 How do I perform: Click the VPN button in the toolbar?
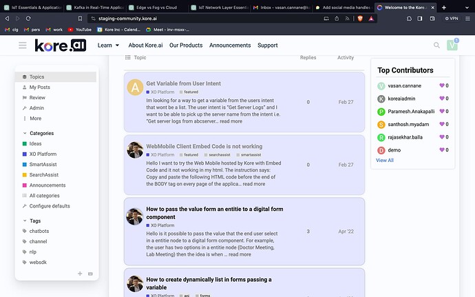point(452,19)
